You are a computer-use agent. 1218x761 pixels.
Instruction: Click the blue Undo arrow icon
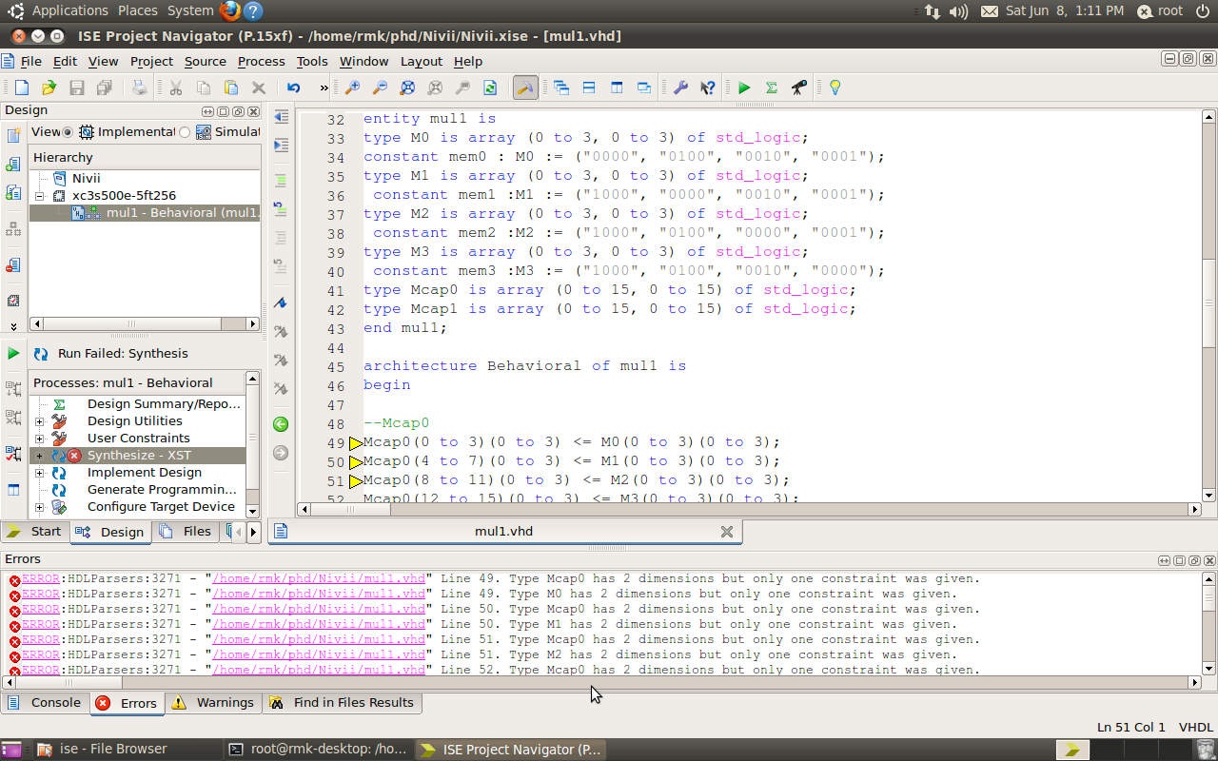pos(294,88)
